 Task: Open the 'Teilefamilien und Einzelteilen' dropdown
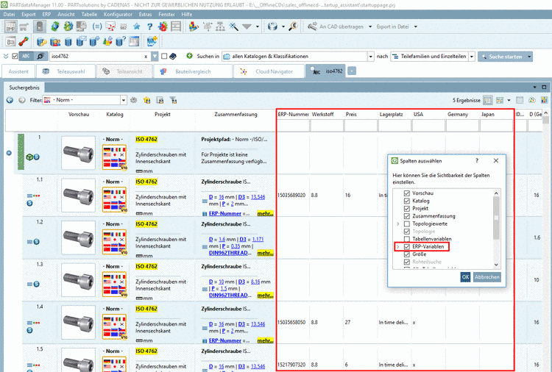click(472, 57)
